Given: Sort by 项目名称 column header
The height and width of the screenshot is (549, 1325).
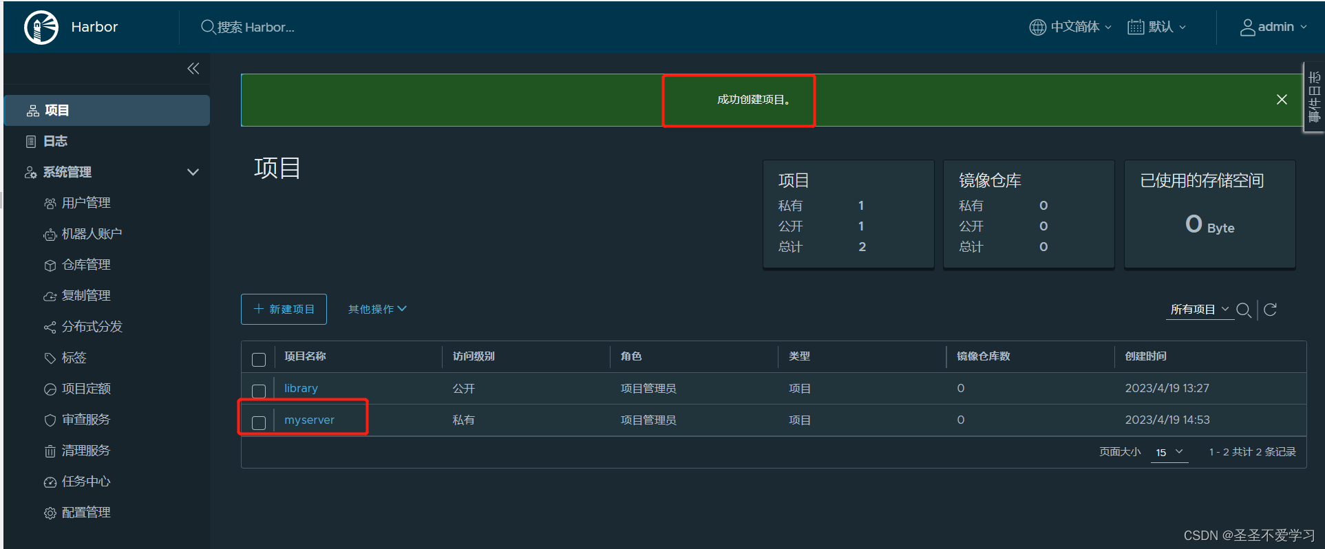Looking at the screenshot, I should pos(305,356).
